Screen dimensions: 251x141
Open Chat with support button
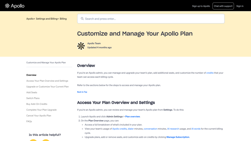pos(223,6)
